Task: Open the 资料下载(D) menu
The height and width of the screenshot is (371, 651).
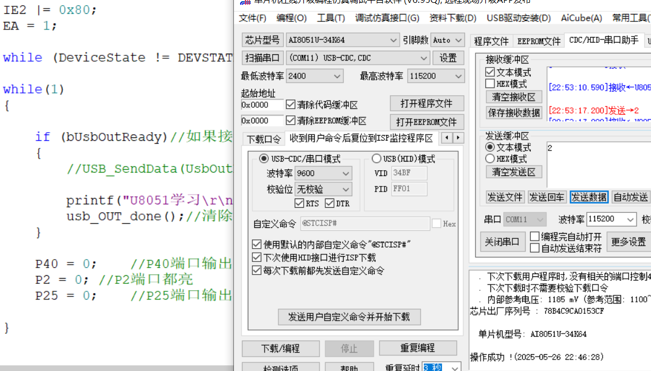Action: 452,18
